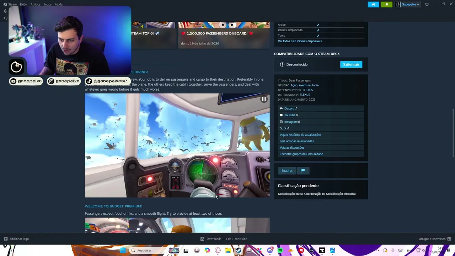Click the blue megaphone announcements button
This screenshot has height=256, width=455.
point(373,4)
